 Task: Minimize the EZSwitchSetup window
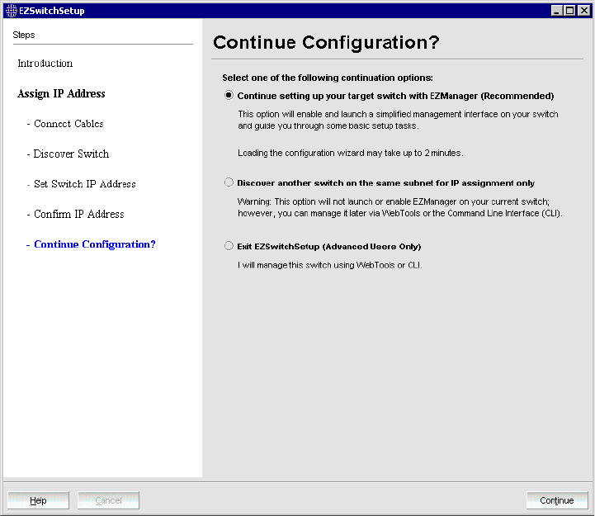tap(556, 11)
